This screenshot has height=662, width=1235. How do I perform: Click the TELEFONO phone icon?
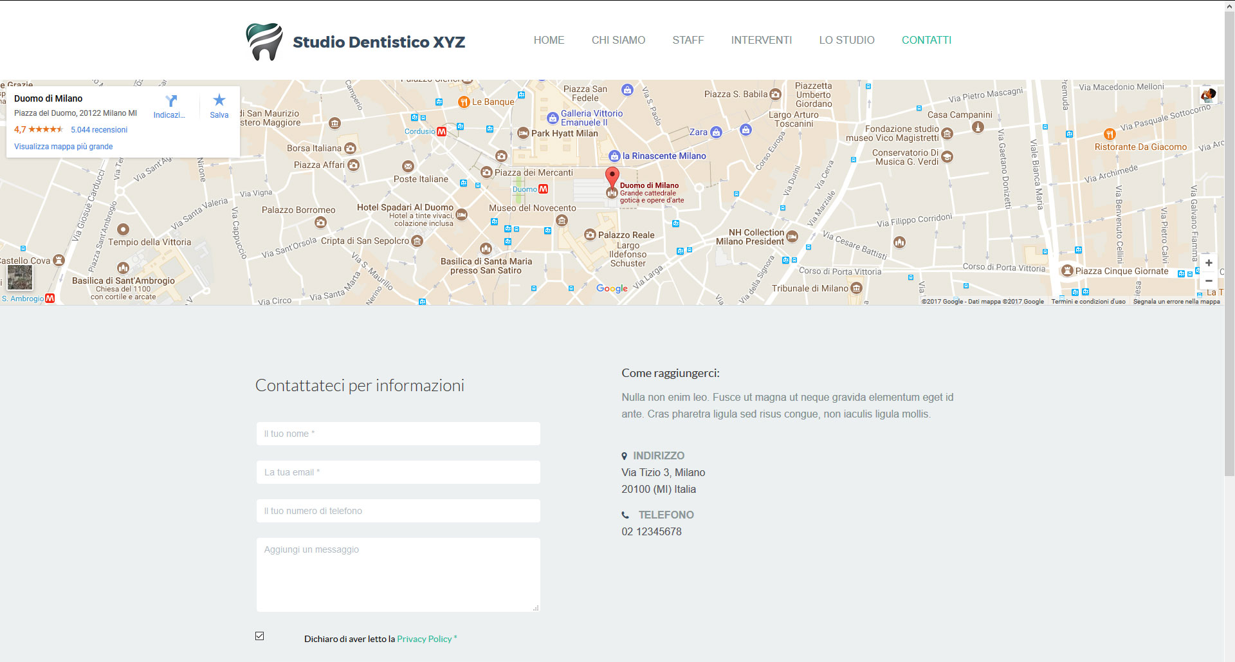[625, 515]
